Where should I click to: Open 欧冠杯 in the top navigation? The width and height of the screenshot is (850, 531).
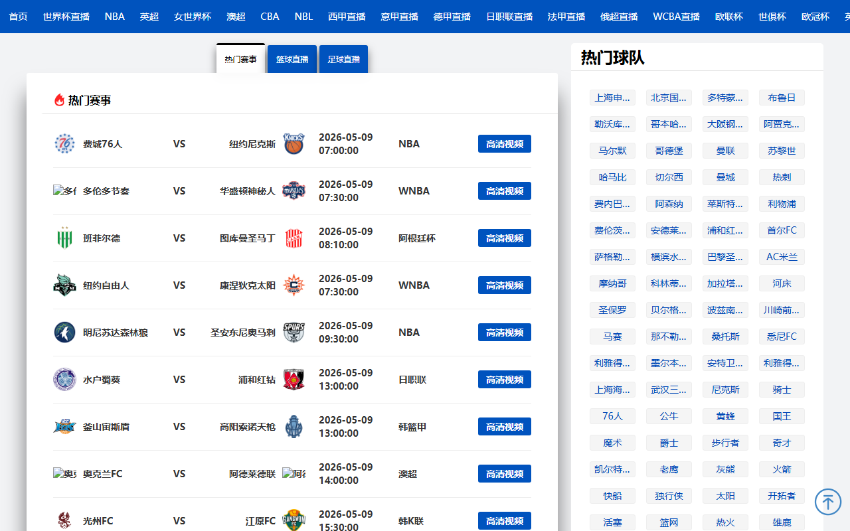[x=815, y=17]
